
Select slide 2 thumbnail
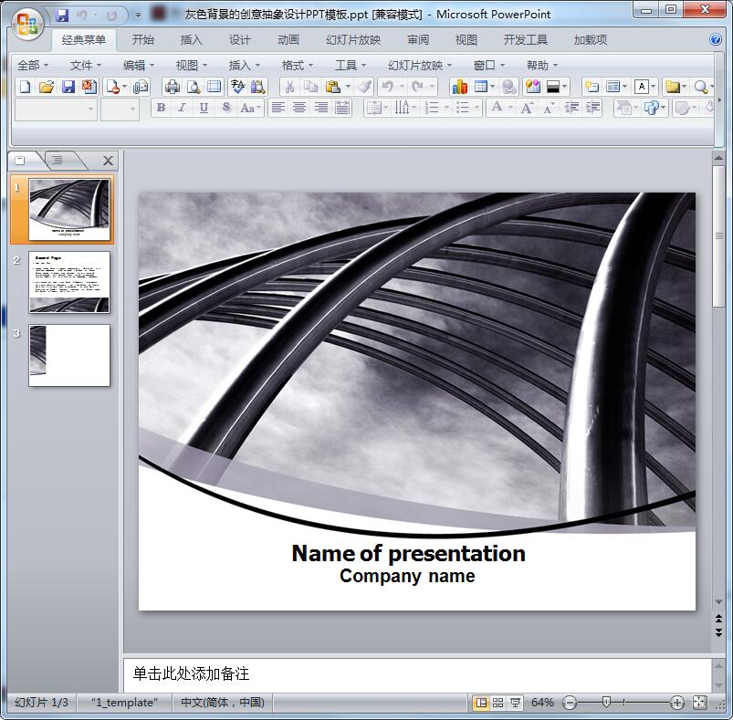point(69,282)
